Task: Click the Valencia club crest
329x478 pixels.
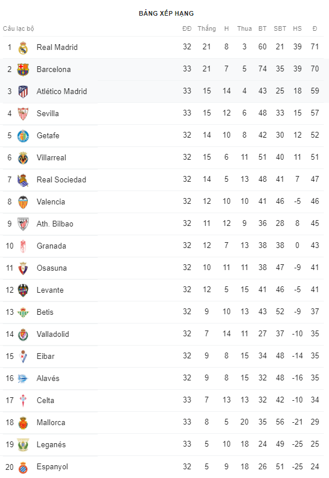Action: pos(23,202)
